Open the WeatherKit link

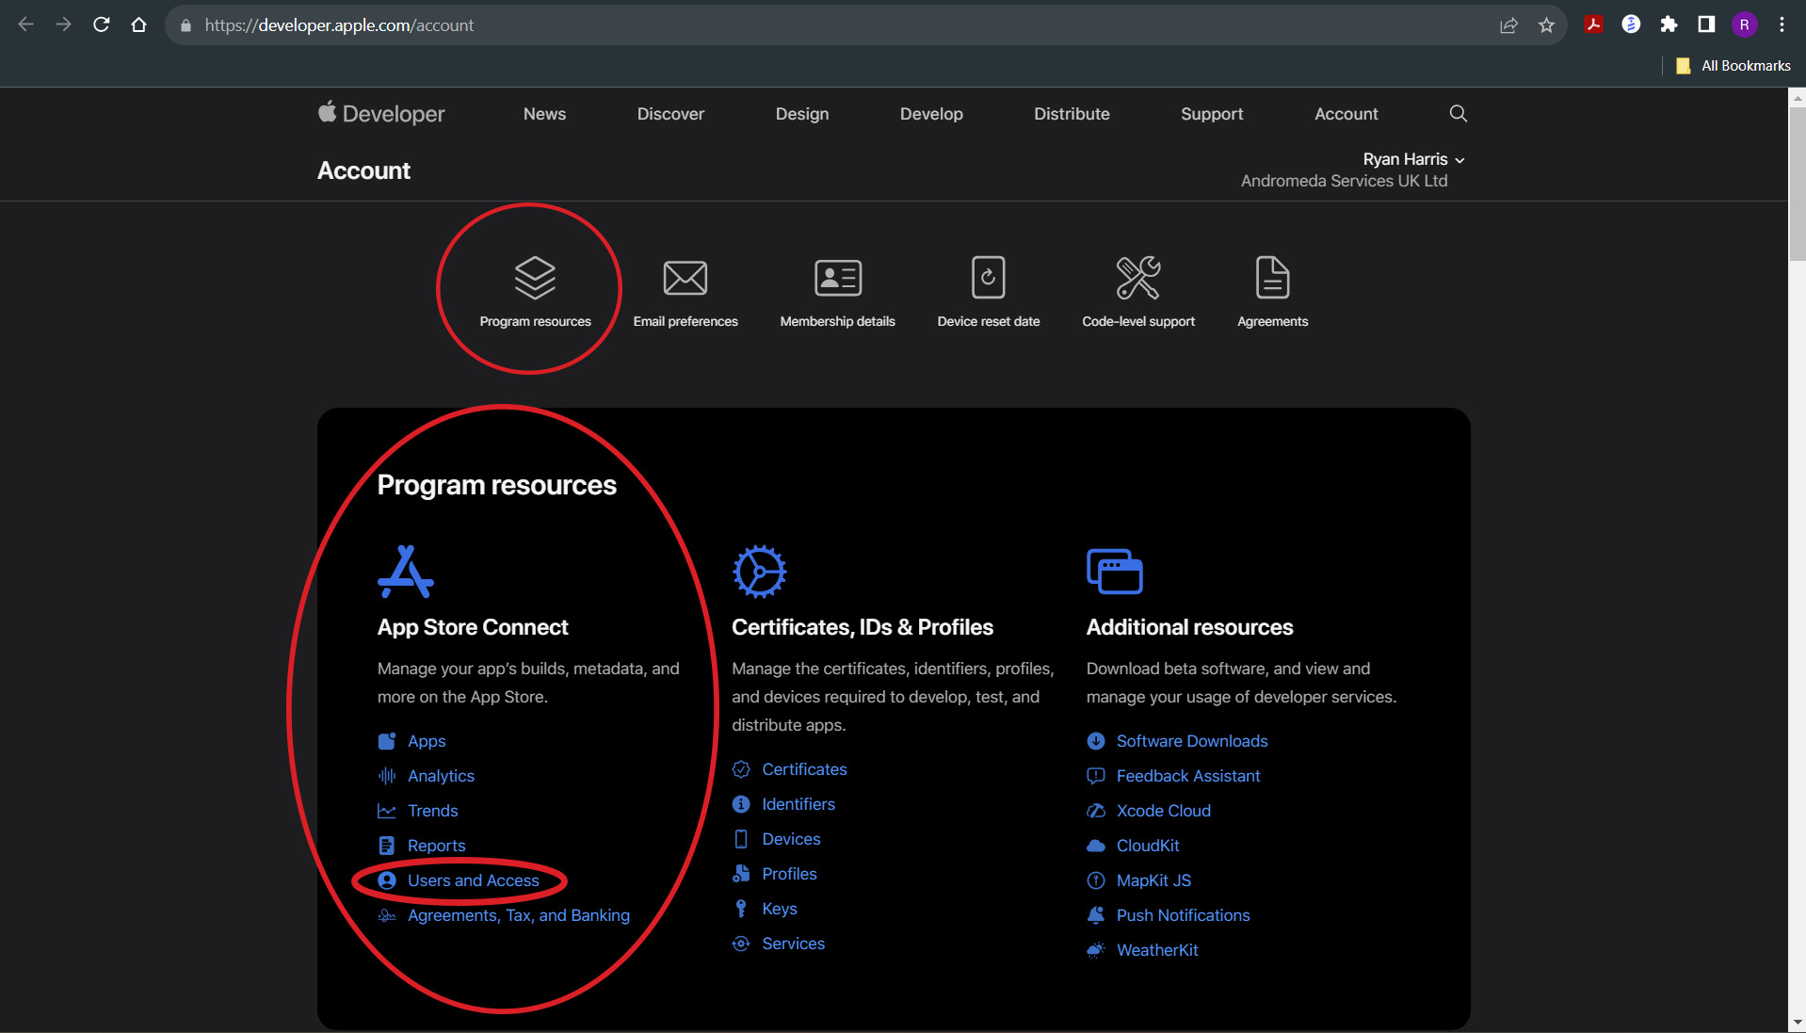click(1157, 950)
